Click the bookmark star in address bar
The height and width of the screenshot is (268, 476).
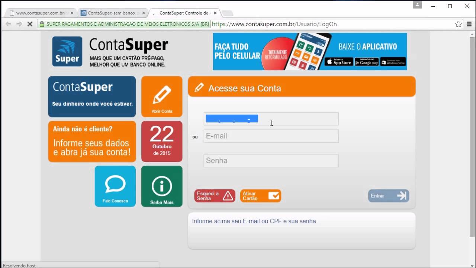click(458, 24)
